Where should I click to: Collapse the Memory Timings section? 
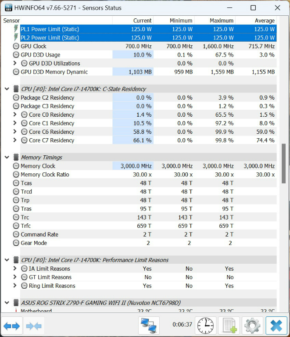(7, 158)
